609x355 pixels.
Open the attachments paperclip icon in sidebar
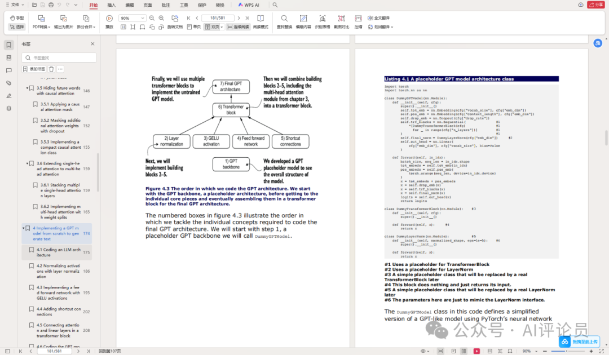coord(8,83)
